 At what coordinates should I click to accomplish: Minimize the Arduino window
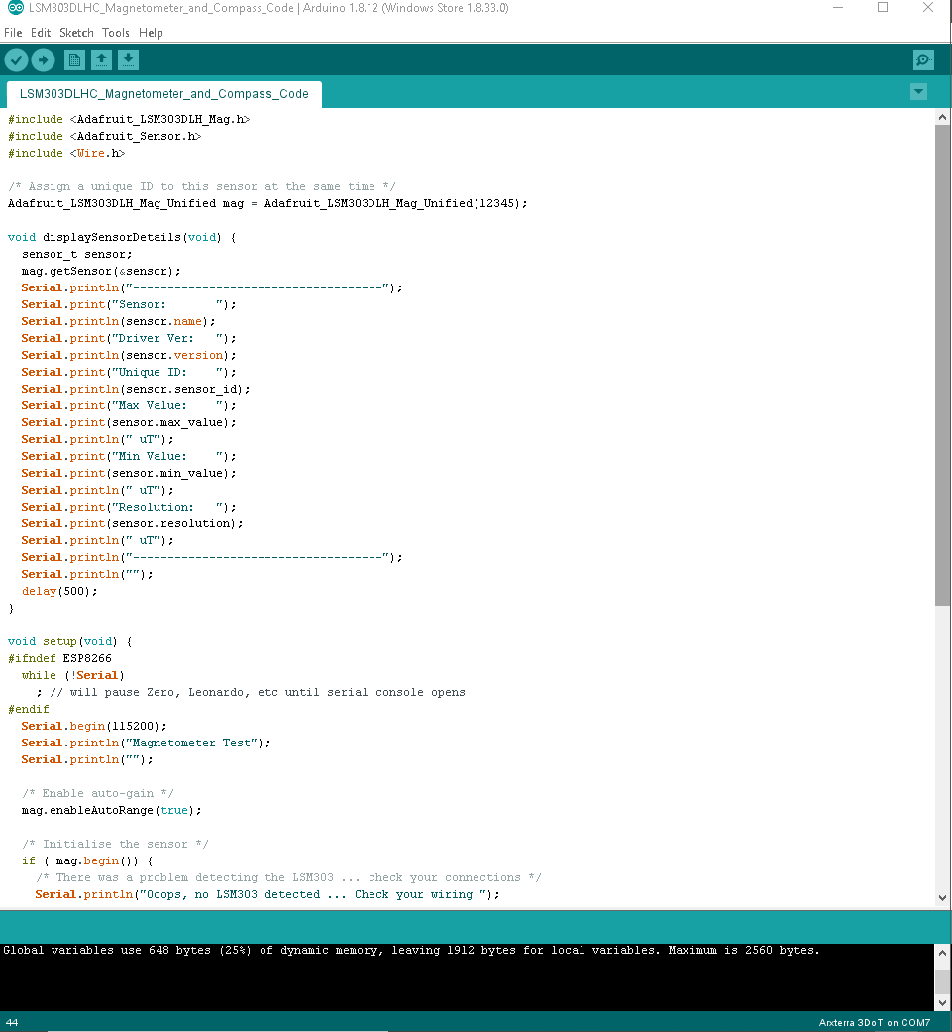click(x=838, y=8)
